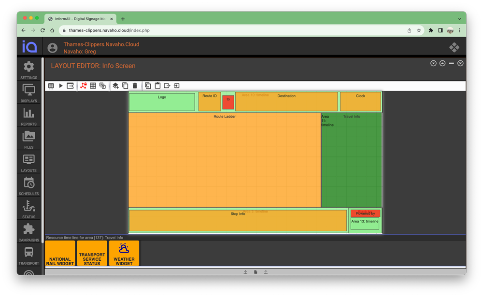Click the overlapping squares icon beside grid
This screenshot has width=483, height=297.
(x=102, y=86)
